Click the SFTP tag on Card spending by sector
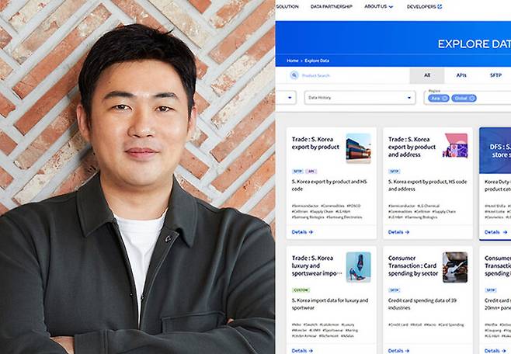 tap(395, 290)
